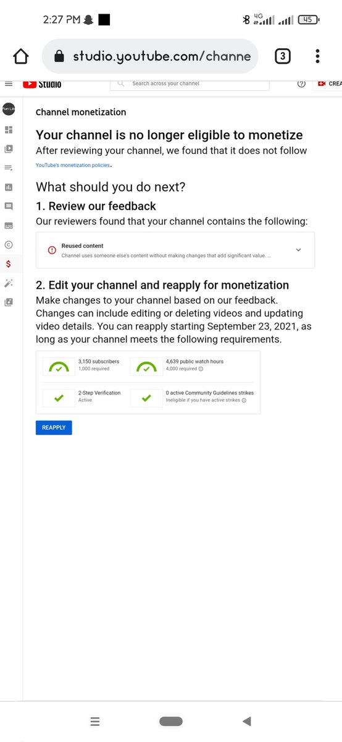Follow the YouTube's monetization policies link
Viewport: 342px width, 742px height.
tap(73, 165)
